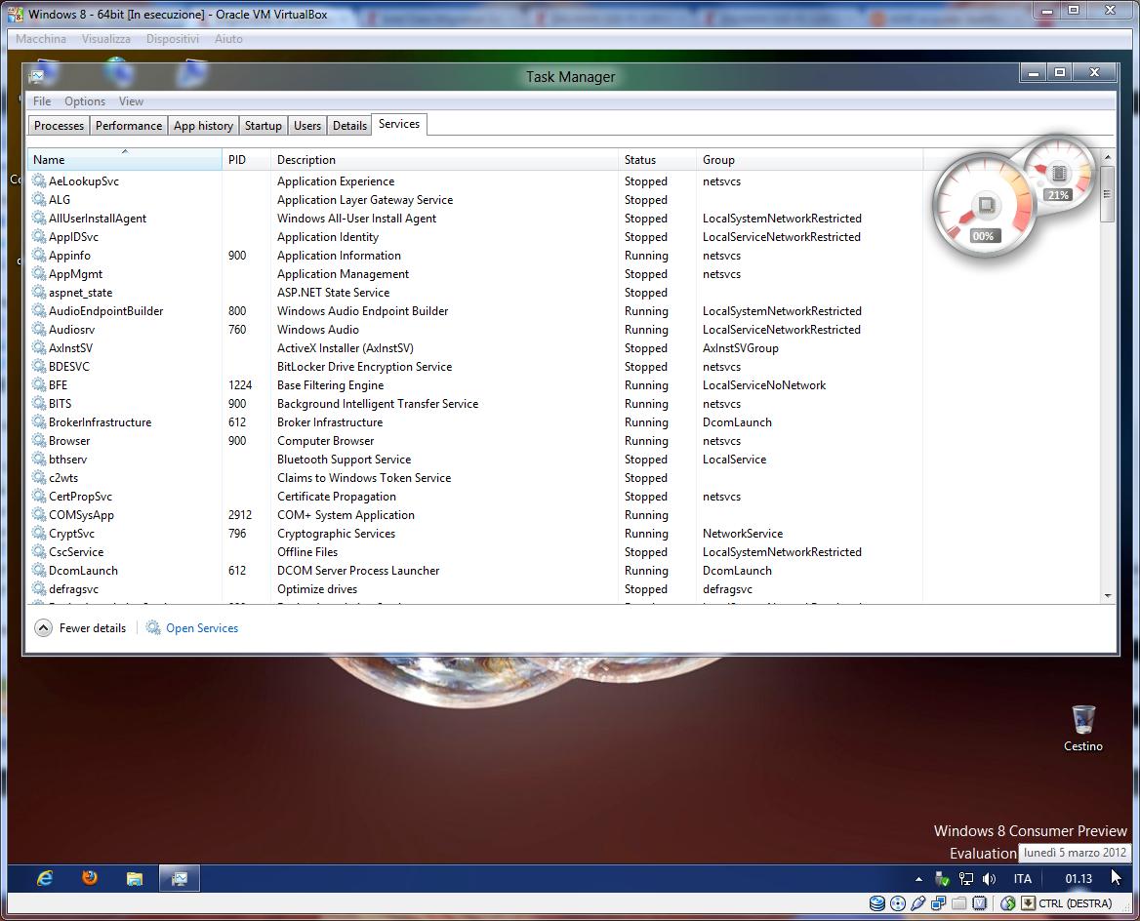Sort by the Group column header
This screenshot has height=921, width=1140.
(x=809, y=159)
